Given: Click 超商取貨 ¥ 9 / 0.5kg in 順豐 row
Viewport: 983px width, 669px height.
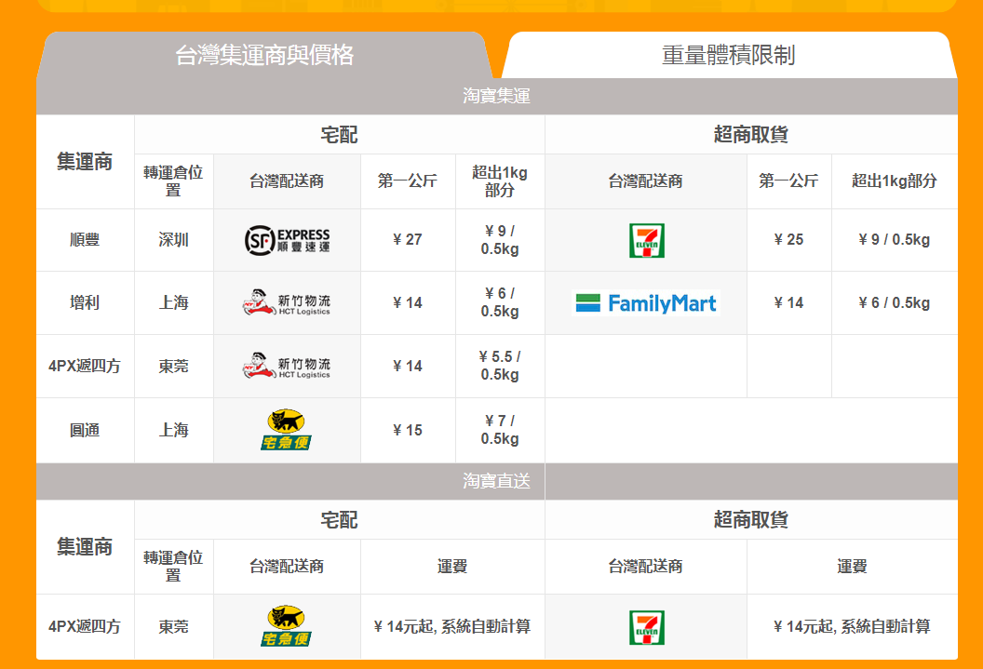Looking at the screenshot, I should (894, 240).
